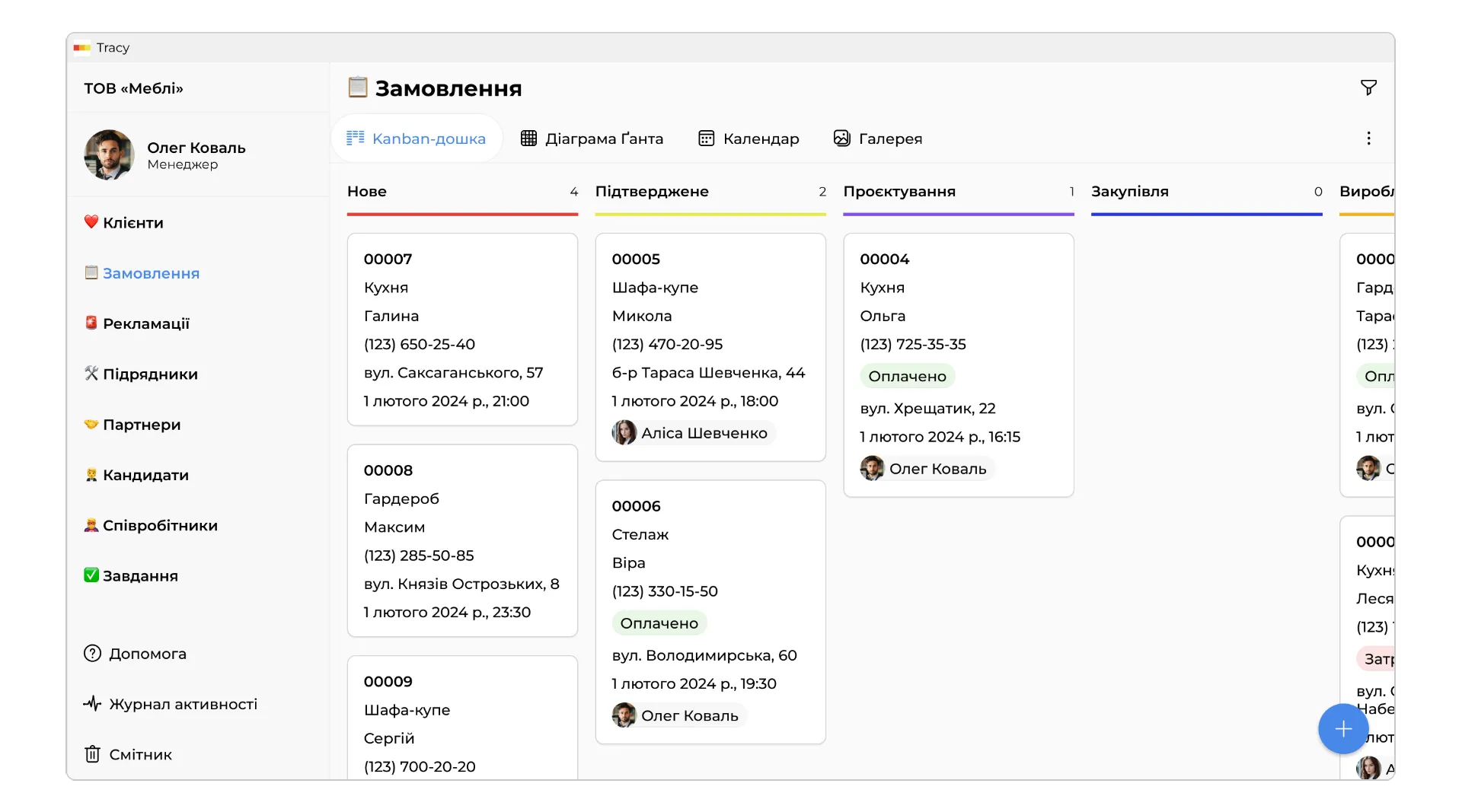Open Клієнти in the sidebar
The height and width of the screenshot is (812, 1462).
[x=133, y=223]
